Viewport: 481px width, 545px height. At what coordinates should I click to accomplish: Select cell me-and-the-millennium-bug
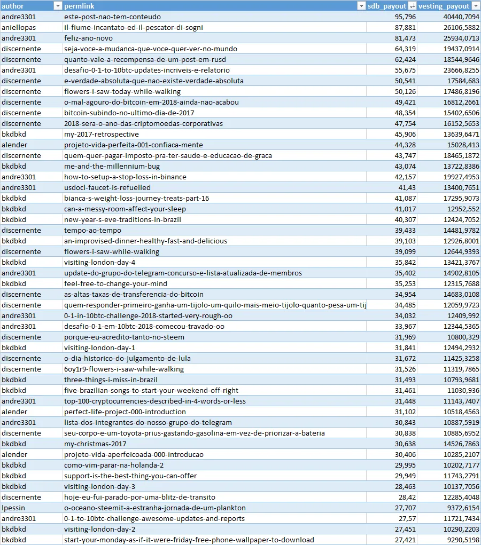click(214, 166)
